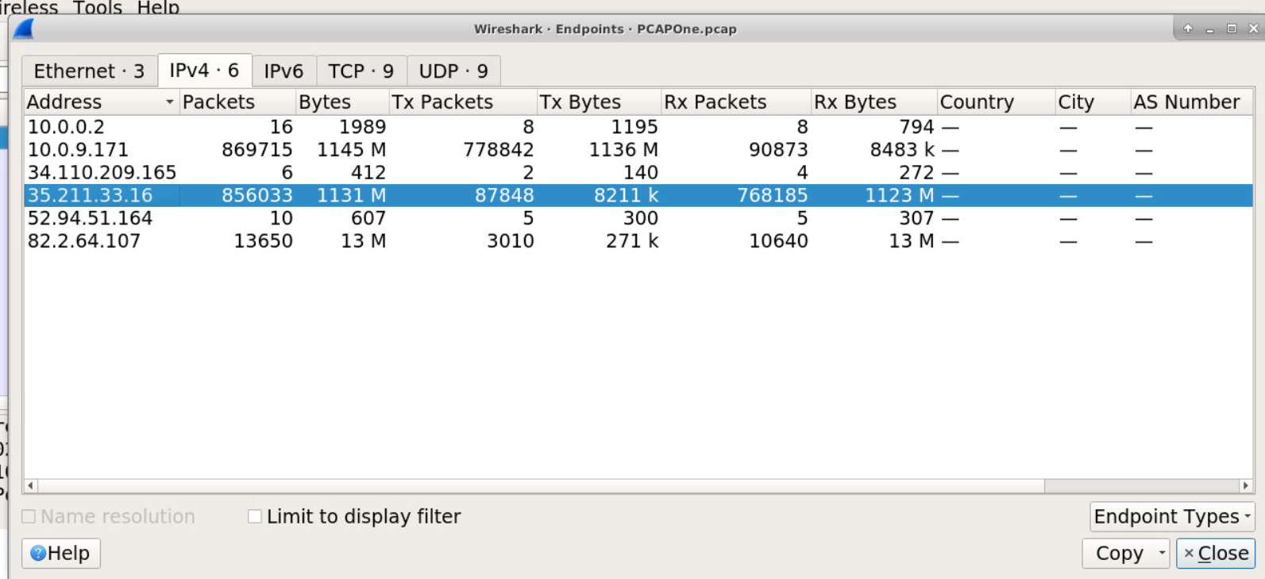Select the 35.211.33.16 endpoint row
The height and width of the screenshot is (579, 1265).
click(x=638, y=195)
